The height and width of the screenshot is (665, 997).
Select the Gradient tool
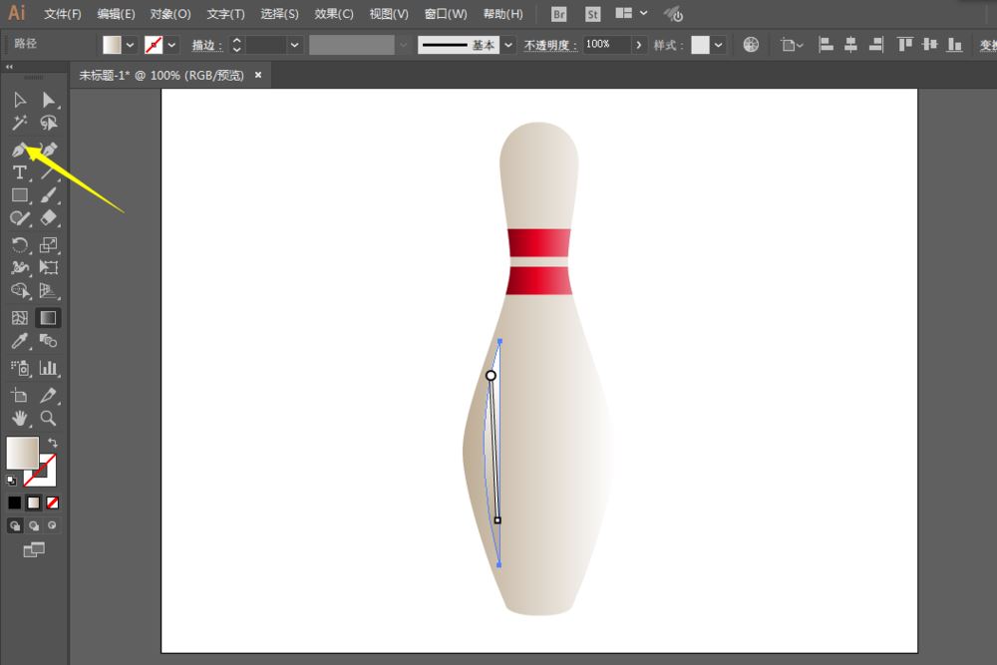point(48,317)
